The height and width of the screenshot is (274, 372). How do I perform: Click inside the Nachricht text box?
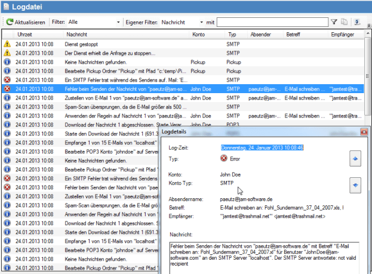click(x=265, y=258)
